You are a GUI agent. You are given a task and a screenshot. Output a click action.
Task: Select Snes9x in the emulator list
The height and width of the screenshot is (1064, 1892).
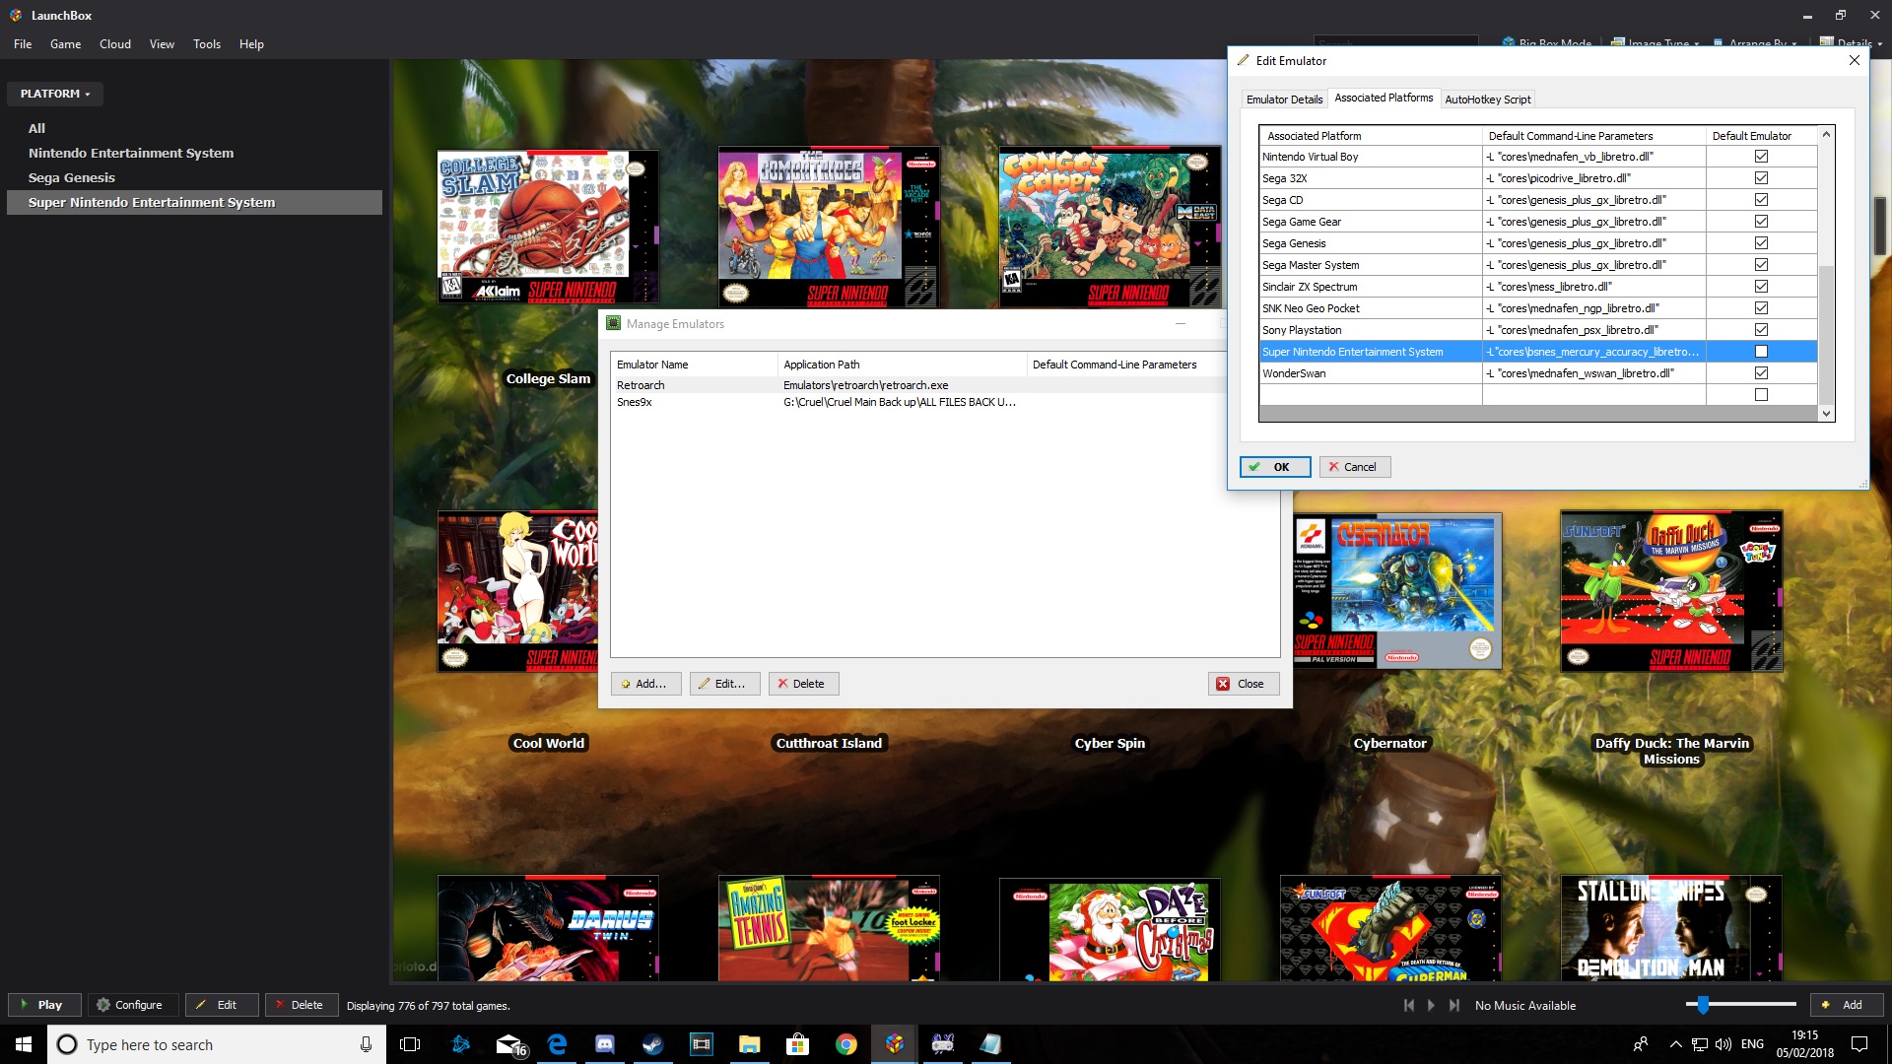tap(916, 402)
